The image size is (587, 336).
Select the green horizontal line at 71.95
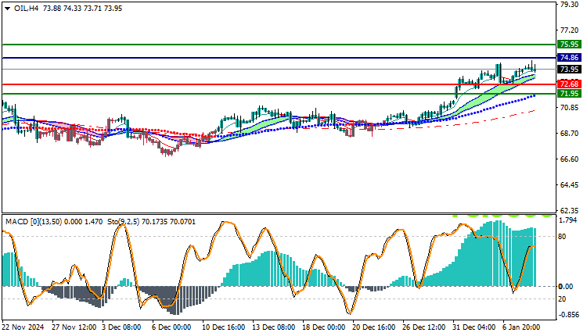(x=279, y=94)
